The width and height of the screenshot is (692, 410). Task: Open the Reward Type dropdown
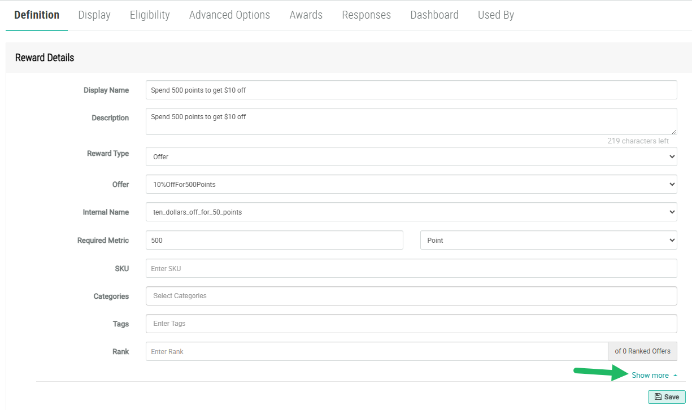411,156
